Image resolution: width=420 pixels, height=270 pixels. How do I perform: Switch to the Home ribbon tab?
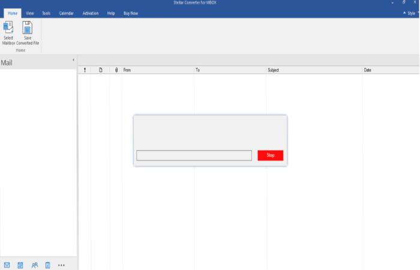(13, 13)
